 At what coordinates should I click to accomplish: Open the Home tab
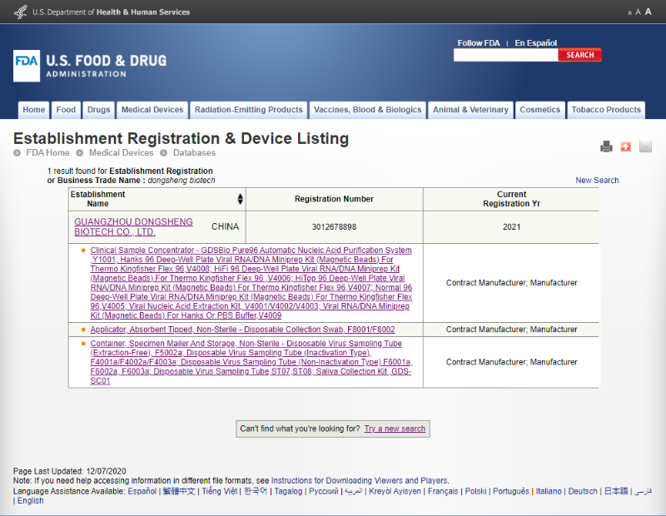tap(33, 110)
